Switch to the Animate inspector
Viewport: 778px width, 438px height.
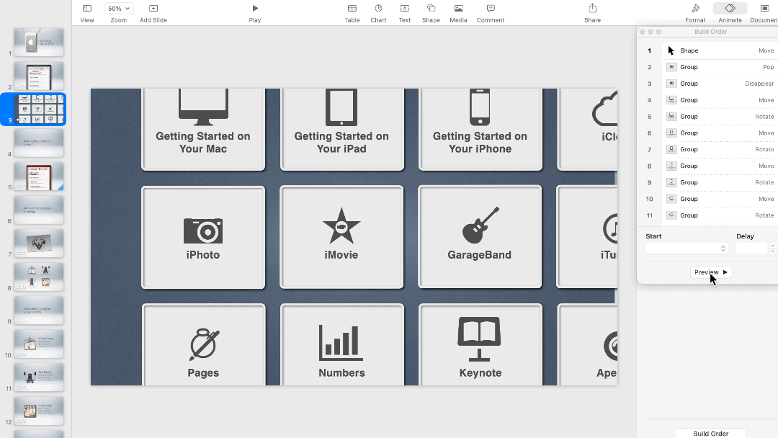pyautogui.click(x=730, y=9)
